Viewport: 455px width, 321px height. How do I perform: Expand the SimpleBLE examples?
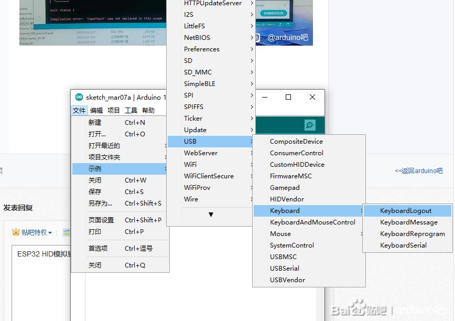(211, 84)
